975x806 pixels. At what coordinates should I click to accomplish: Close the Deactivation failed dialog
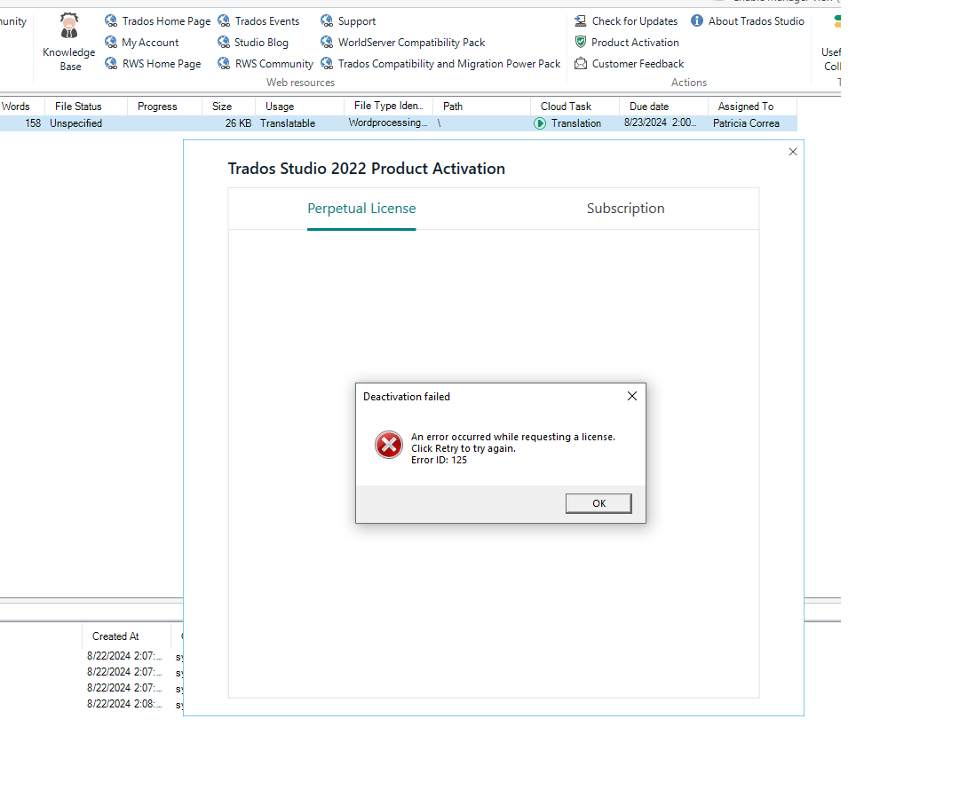pos(631,396)
